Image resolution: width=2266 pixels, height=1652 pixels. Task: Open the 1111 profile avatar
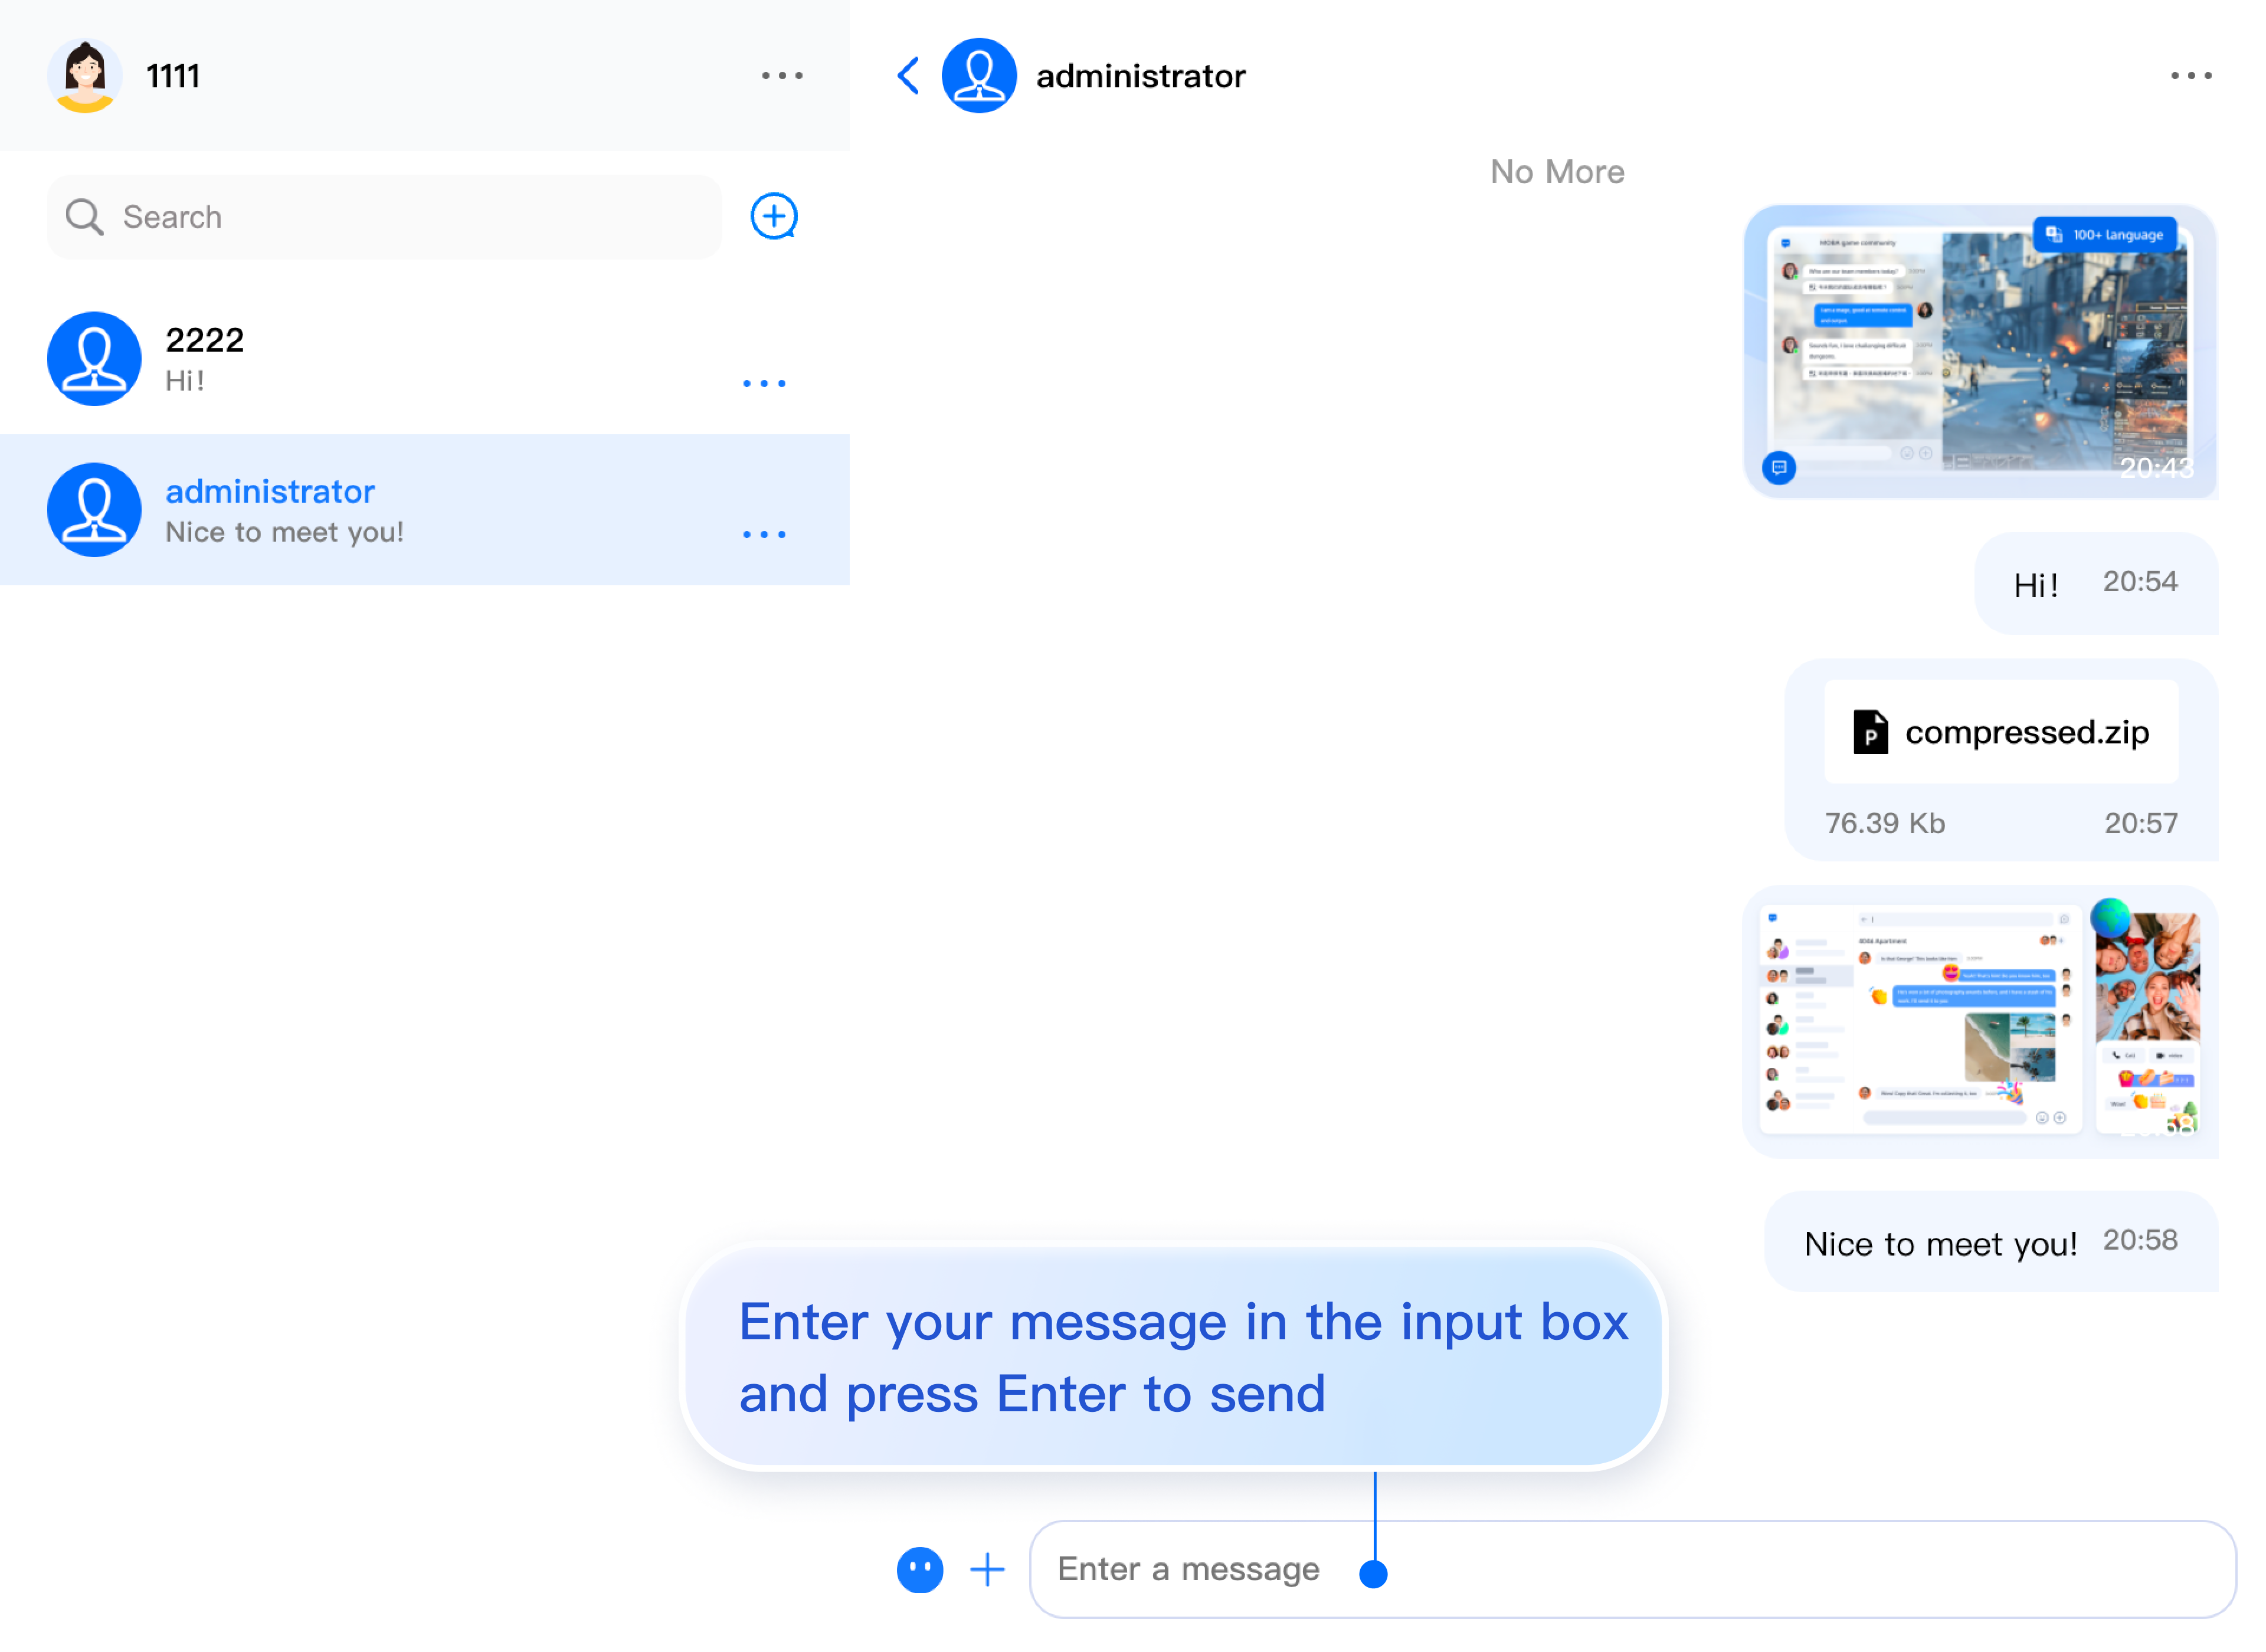click(x=85, y=76)
